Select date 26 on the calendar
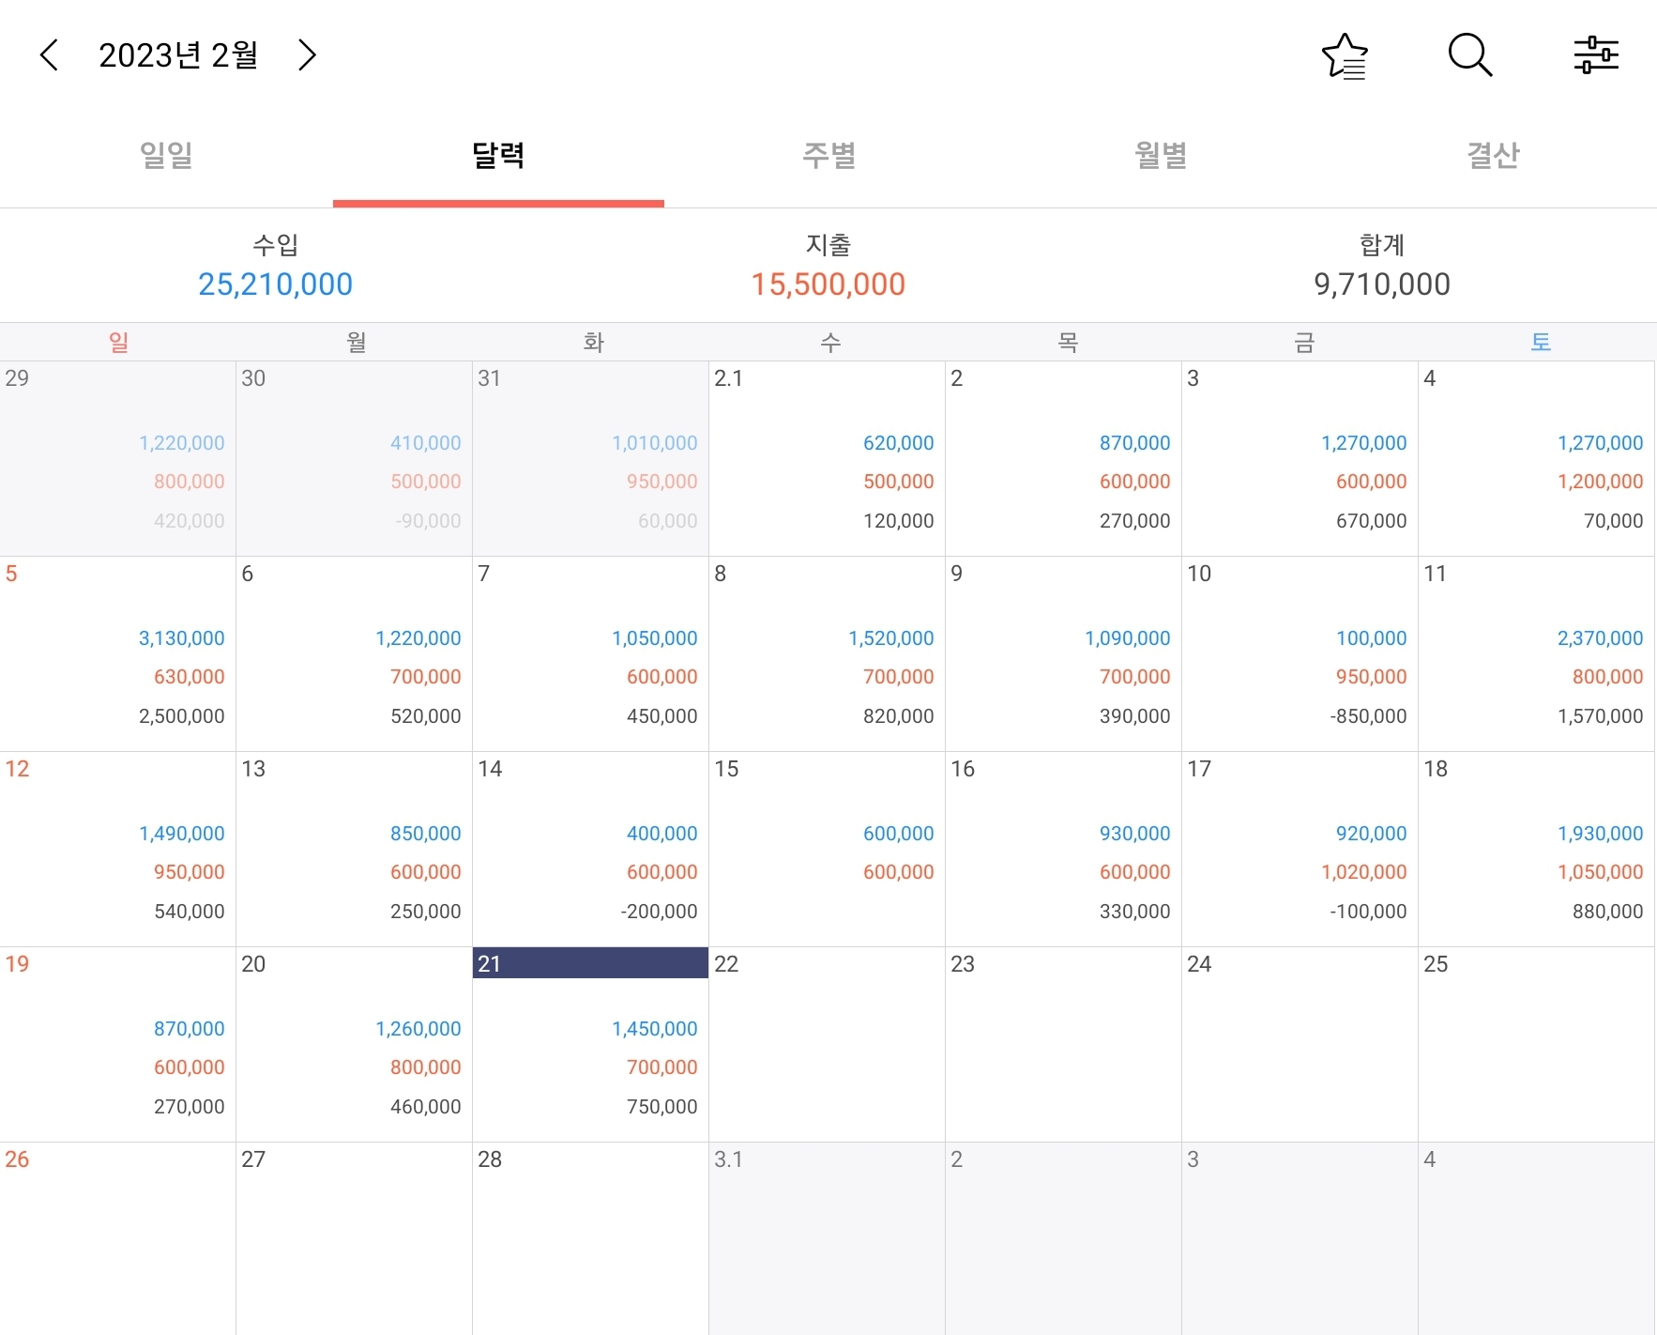 (117, 1239)
